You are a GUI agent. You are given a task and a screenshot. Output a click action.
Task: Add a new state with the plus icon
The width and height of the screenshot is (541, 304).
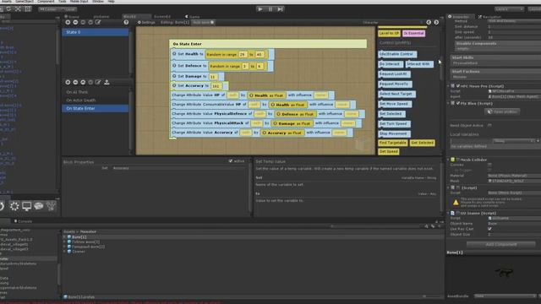(x=68, y=22)
